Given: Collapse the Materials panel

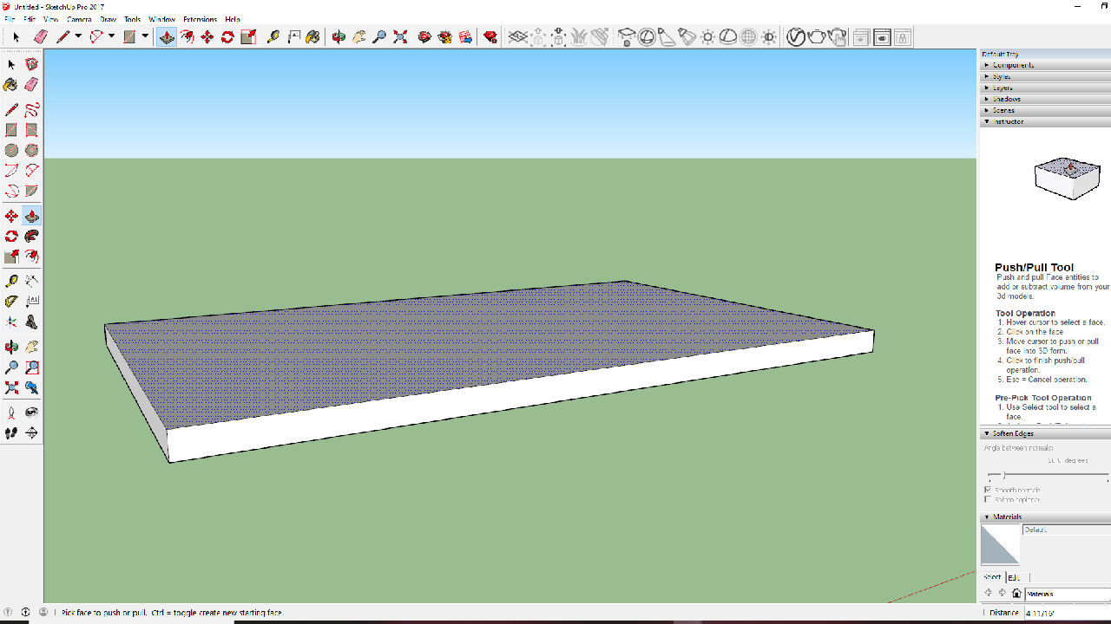Looking at the screenshot, I should tap(1045, 517).
